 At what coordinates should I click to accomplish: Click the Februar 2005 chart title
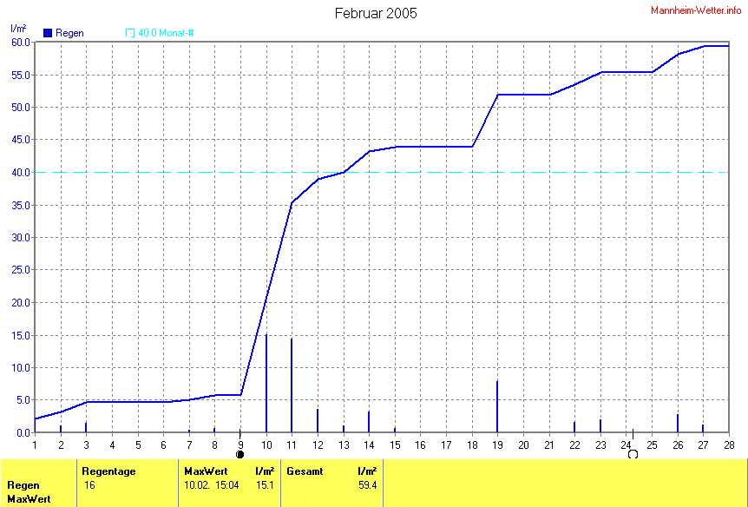pyautogui.click(x=375, y=13)
